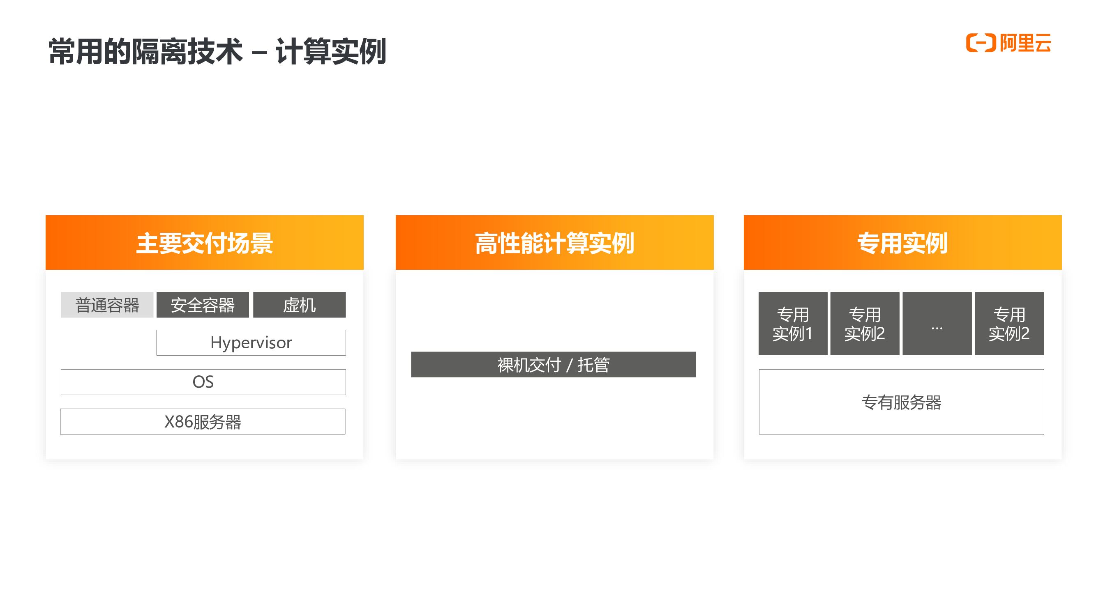The width and height of the screenshot is (1096, 616).
Task: Select the 专用实例1 block
Action: [793, 324]
